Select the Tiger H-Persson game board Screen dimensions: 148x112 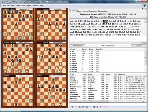click(52, 91)
